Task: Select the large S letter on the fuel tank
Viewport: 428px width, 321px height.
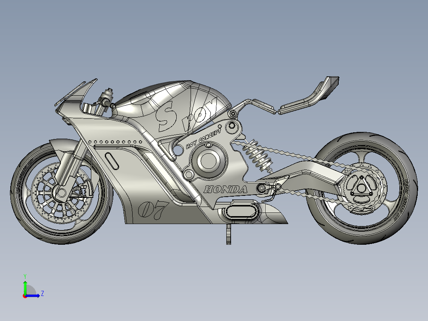Action: click(166, 116)
